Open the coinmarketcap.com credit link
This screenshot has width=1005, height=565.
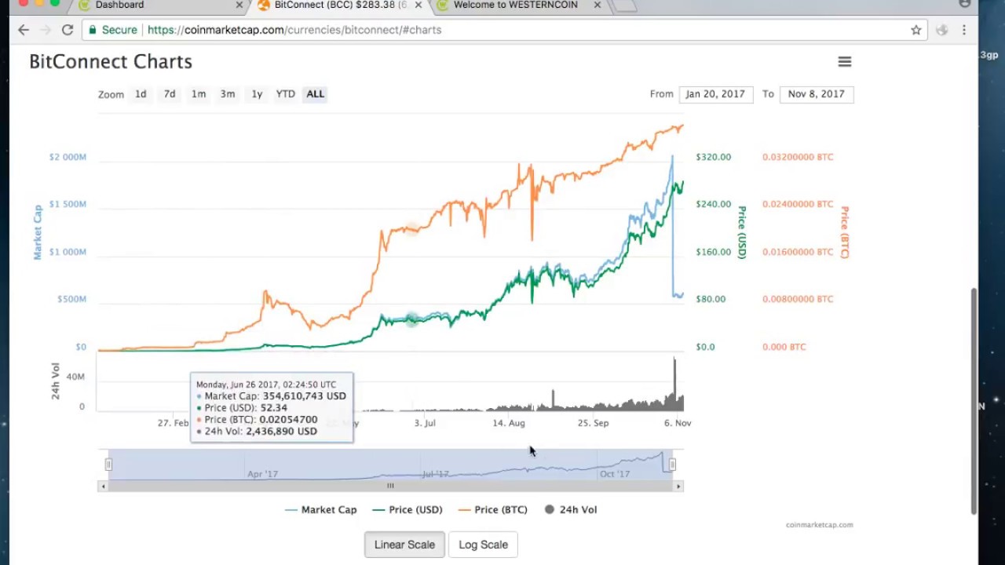[819, 525]
